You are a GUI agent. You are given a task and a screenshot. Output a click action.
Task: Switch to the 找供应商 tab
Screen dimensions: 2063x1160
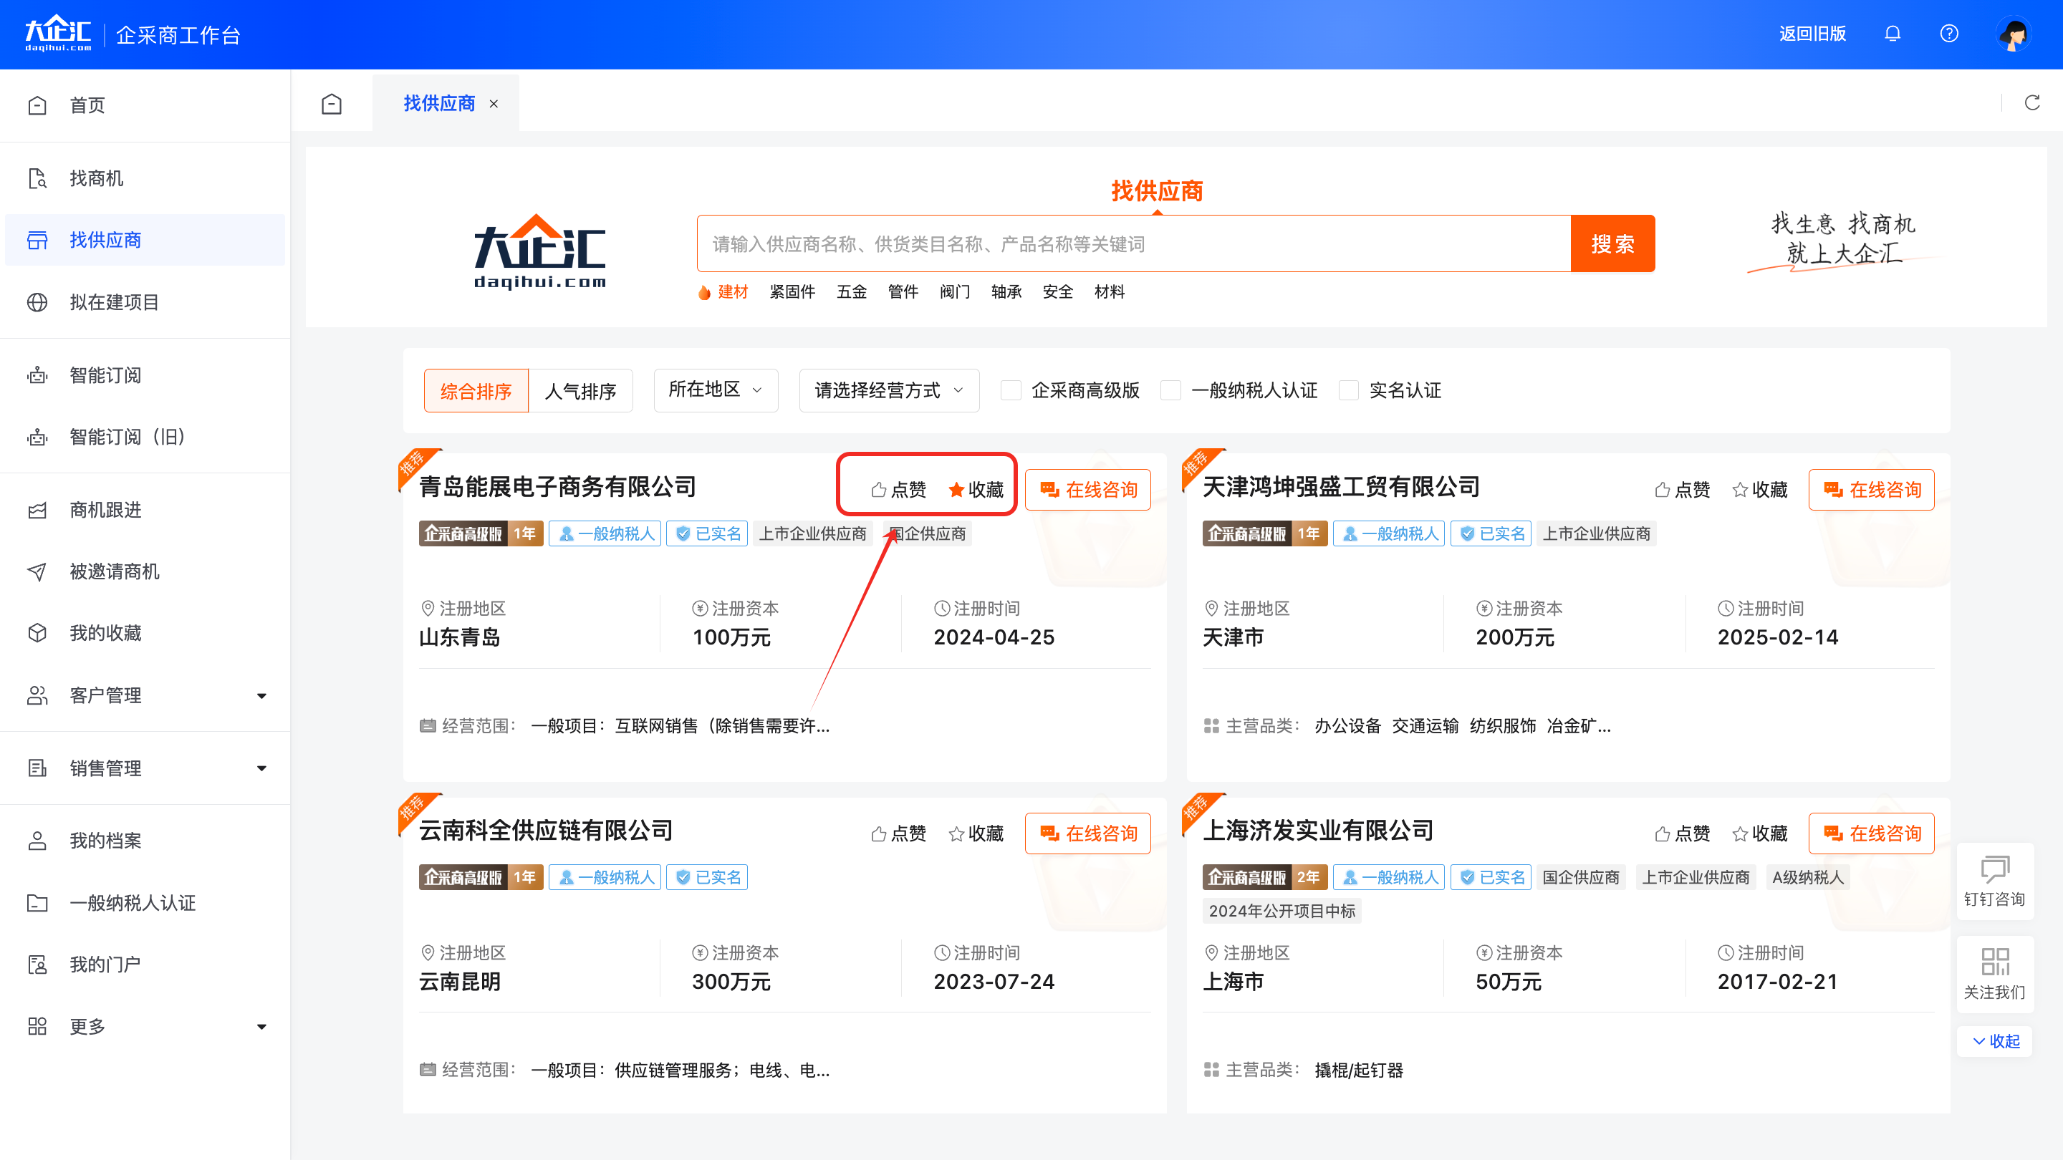point(439,103)
